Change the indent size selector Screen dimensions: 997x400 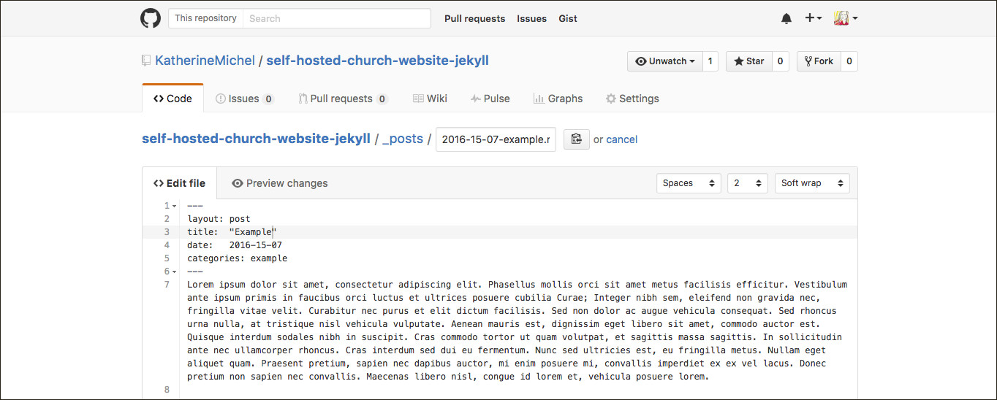(x=746, y=183)
